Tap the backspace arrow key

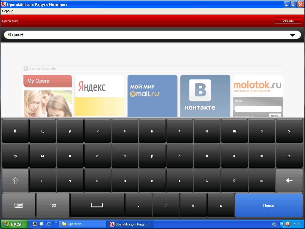289,180
